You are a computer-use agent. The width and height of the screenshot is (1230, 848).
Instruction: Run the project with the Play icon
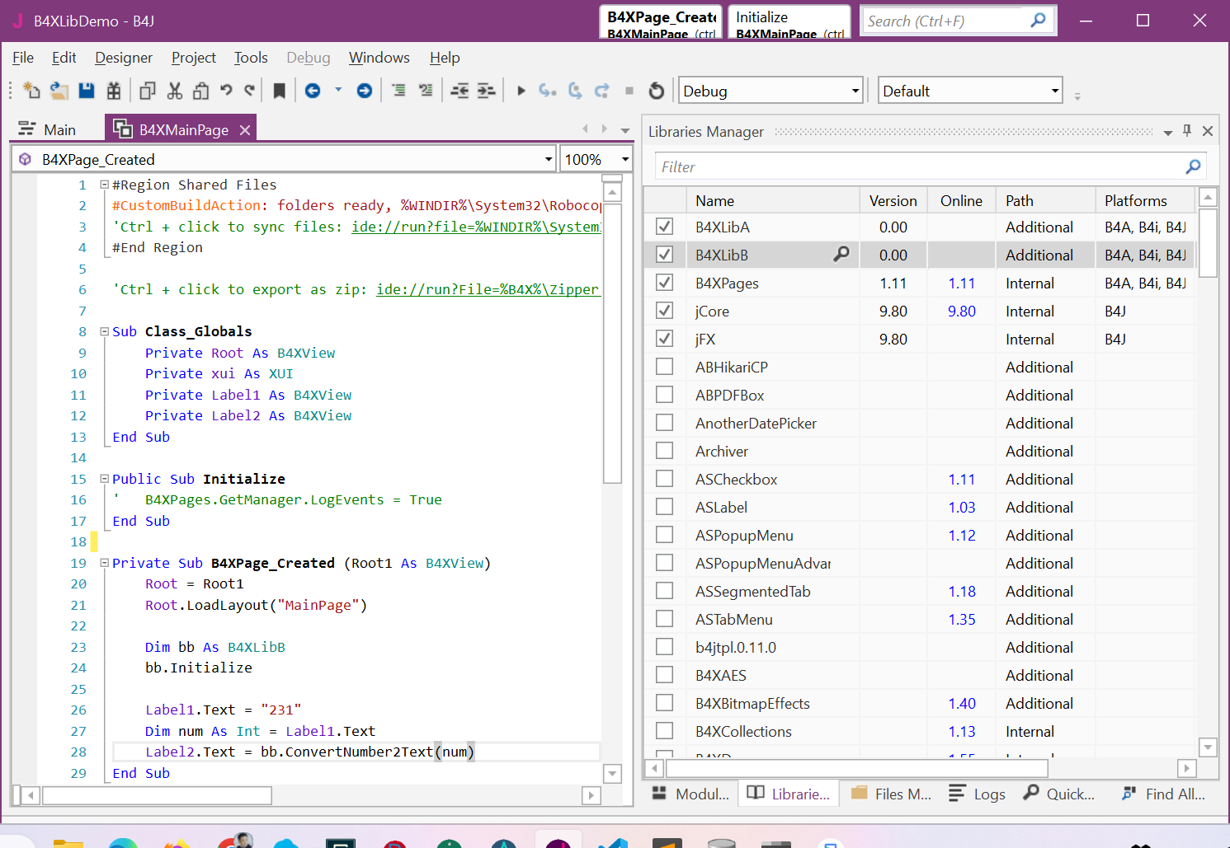click(521, 91)
